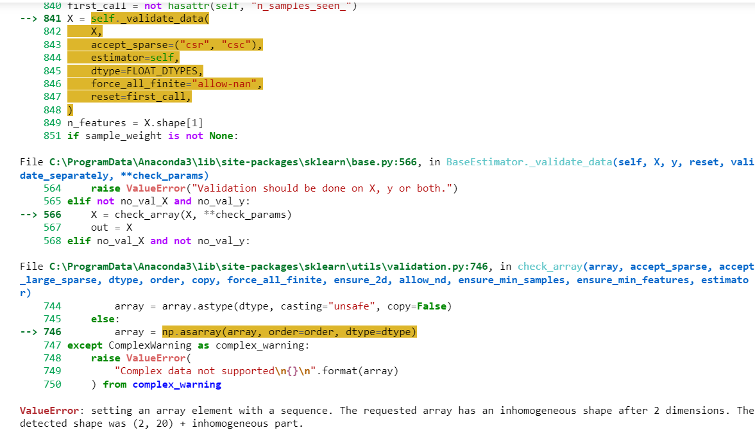Click 'check_array' function name in header
755x437 pixels.
550,267
